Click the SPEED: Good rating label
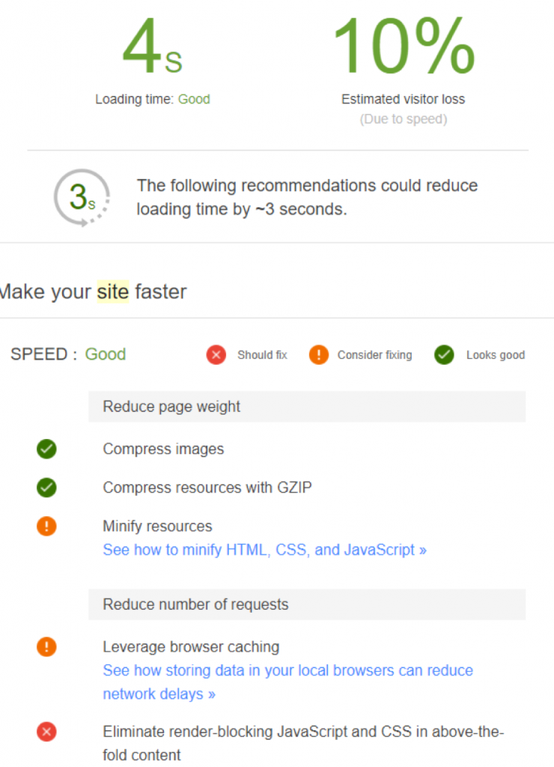Image resolution: width=554 pixels, height=767 pixels. pyautogui.click(x=68, y=354)
